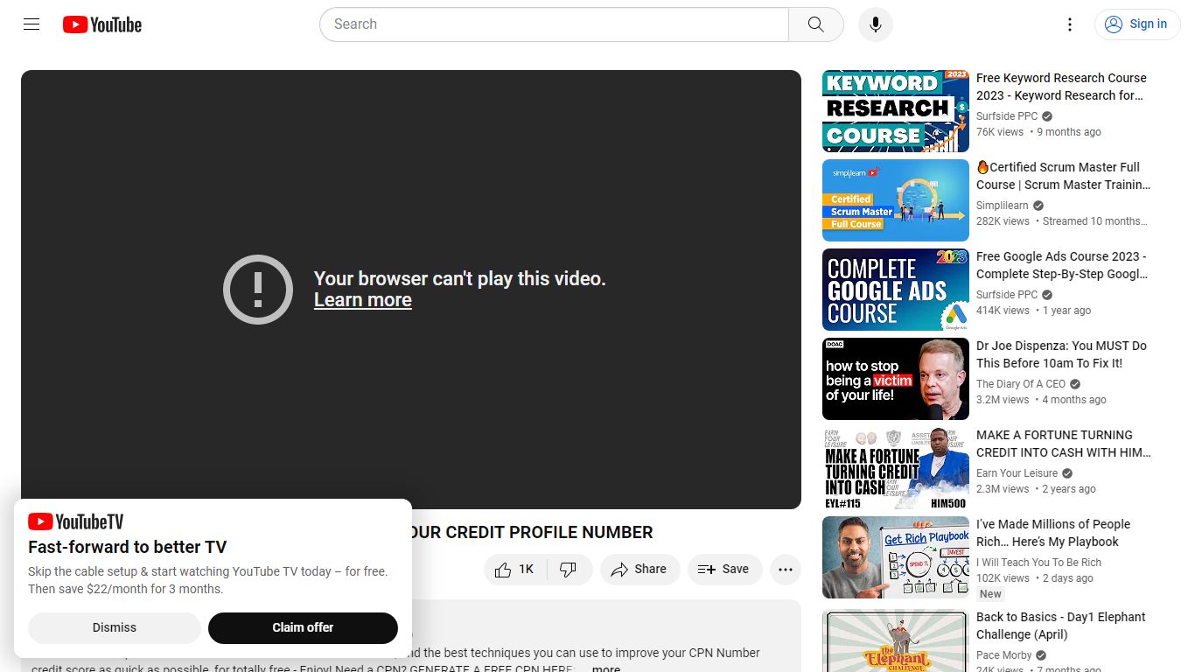Claim the YouTube TV offer
The width and height of the screenshot is (1195, 672).
(x=303, y=627)
